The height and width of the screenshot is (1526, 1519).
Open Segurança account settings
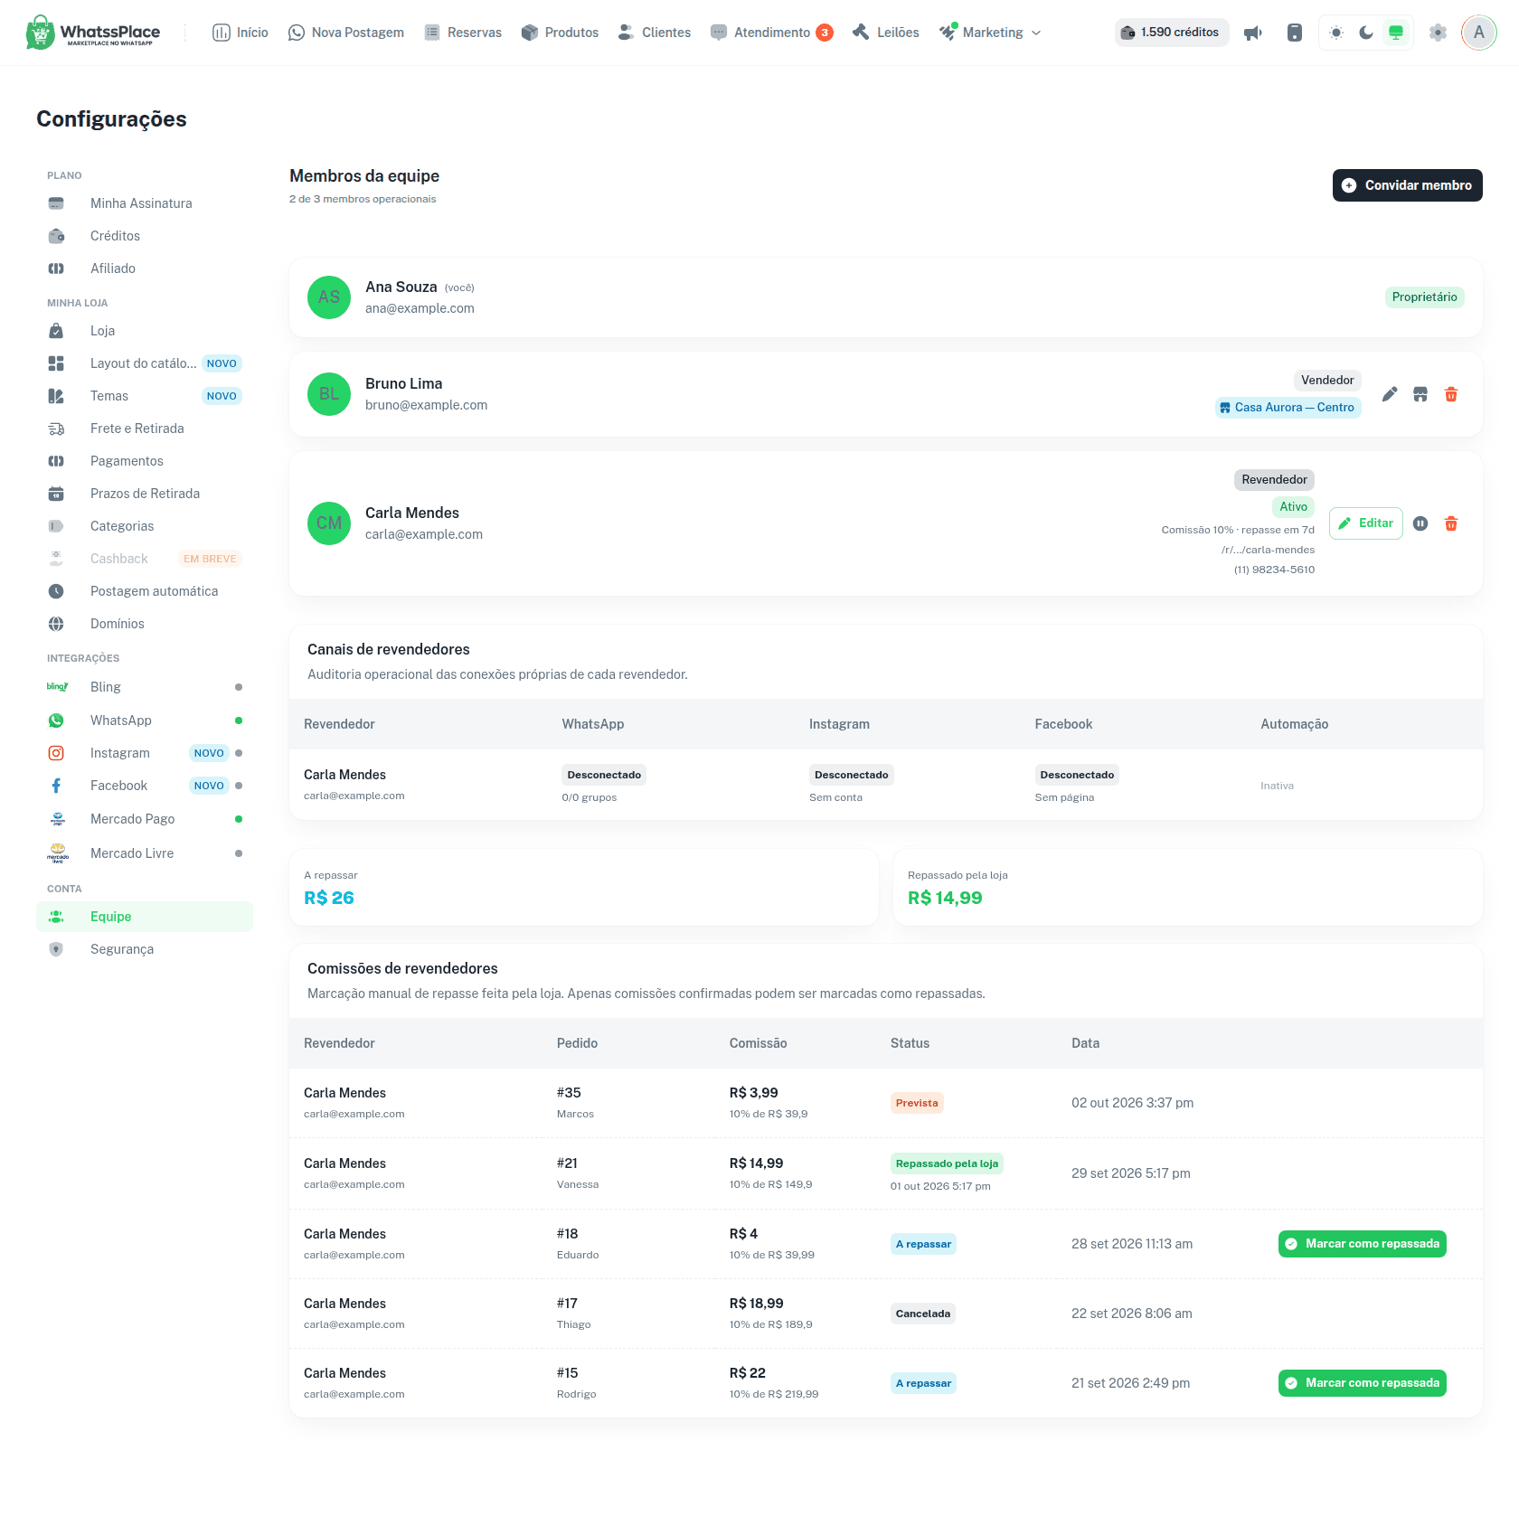[x=145, y=949]
